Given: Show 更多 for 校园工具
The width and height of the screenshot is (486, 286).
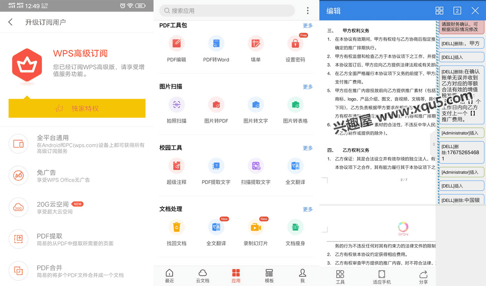Looking at the screenshot, I should (x=308, y=148).
